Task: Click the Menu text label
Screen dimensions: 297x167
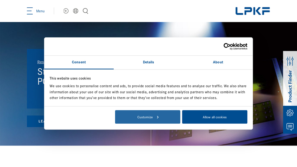Action: tap(40, 11)
